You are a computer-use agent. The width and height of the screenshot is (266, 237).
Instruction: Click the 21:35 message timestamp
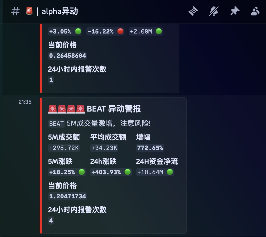click(25, 102)
